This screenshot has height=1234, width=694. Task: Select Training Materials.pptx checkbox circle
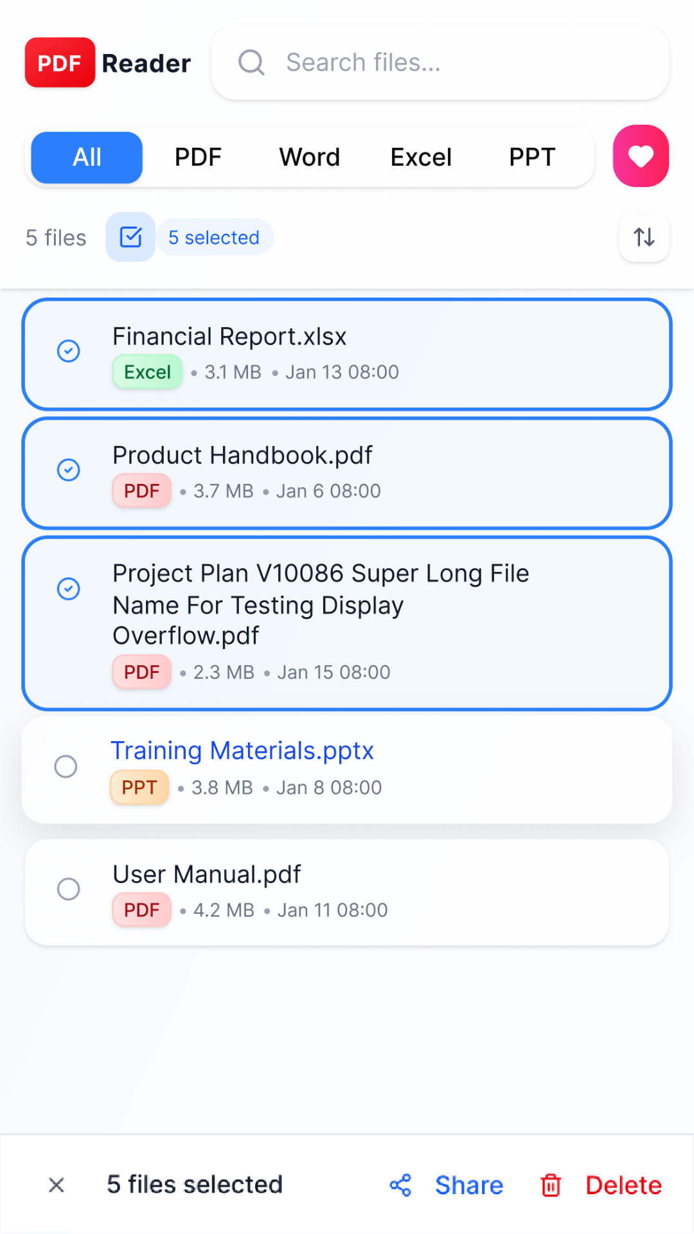66,766
